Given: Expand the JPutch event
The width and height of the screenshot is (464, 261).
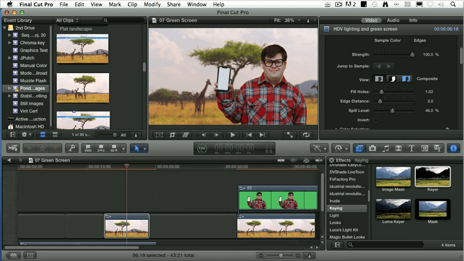Looking at the screenshot, I should point(9,57).
